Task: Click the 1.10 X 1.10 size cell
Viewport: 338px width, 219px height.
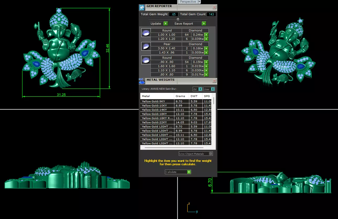Action: point(166,70)
